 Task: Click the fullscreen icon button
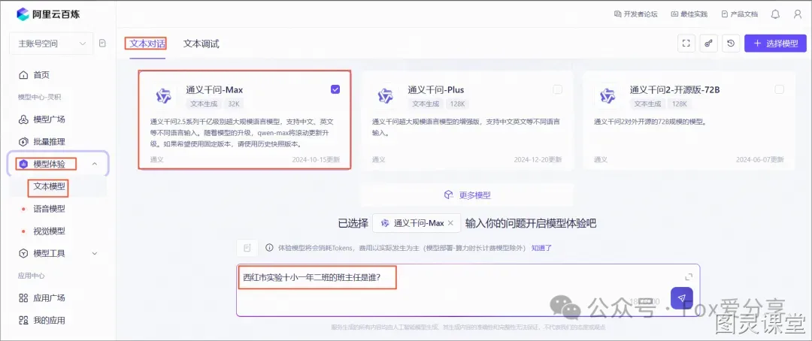(x=686, y=44)
